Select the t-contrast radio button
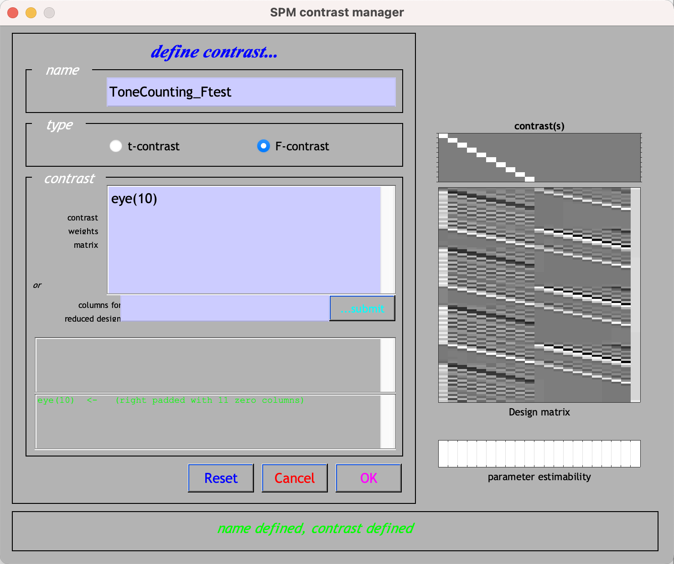Viewport: 674px width, 564px height. 116,146
